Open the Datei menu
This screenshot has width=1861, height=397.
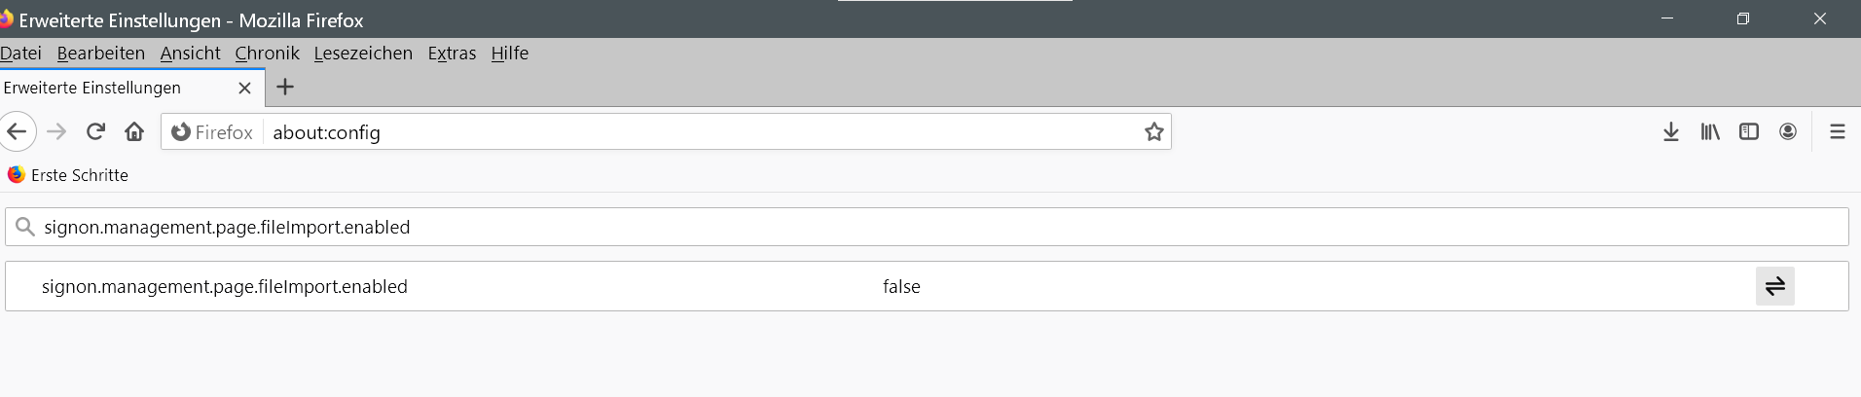point(20,54)
